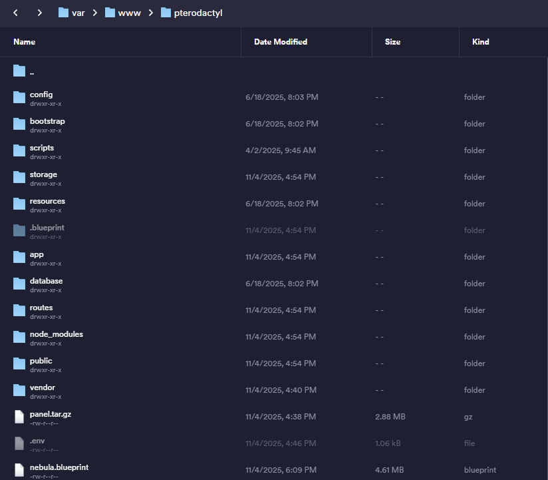Click the config folder icon

[19, 97]
